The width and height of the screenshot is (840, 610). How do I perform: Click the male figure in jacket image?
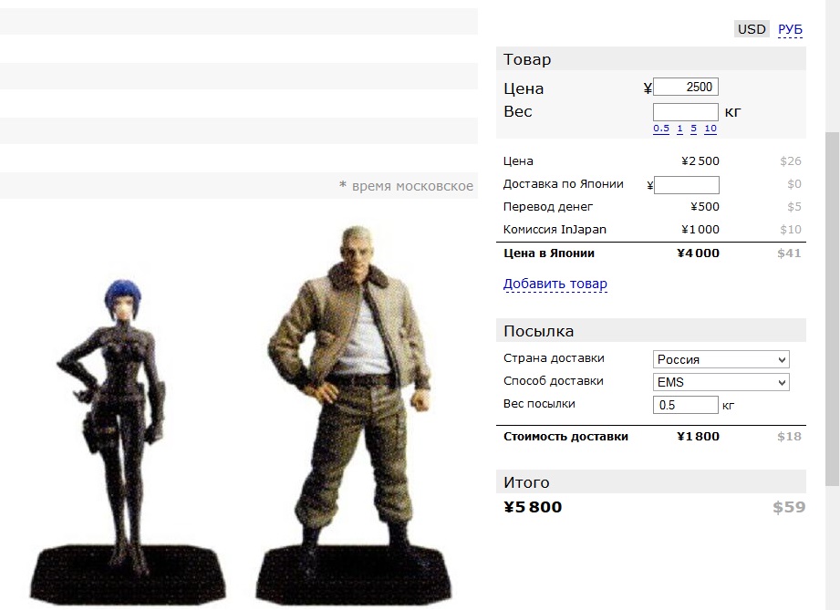click(x=352, y=415)
